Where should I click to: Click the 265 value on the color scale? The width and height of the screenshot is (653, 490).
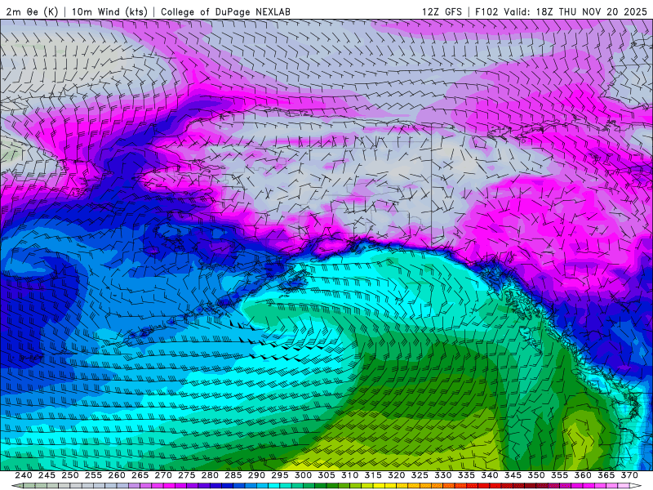click(140, 475)
